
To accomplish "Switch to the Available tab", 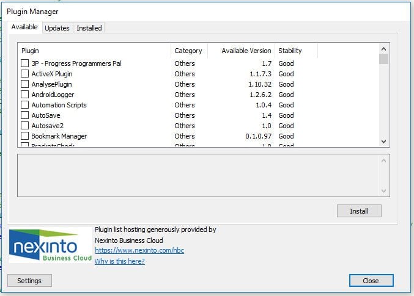I will point(24,27).
